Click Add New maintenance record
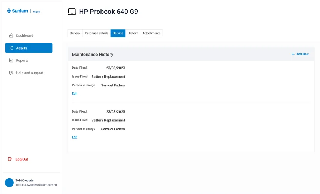This screenshot has height=194, width=320. (300, 54)
